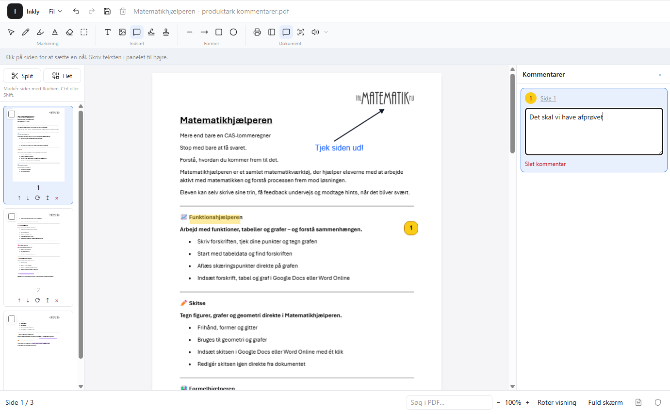Select the circle shape tool
This screenshot has height=414, width=670.
point(233,32)
